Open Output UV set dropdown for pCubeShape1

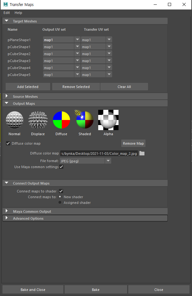pyautogui.click(x=77, y=47)
